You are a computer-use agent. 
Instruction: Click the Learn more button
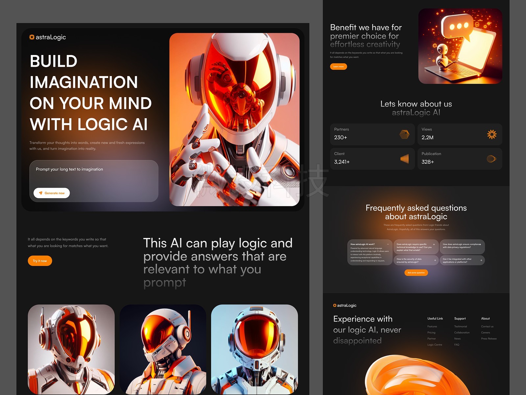point(338,66)
